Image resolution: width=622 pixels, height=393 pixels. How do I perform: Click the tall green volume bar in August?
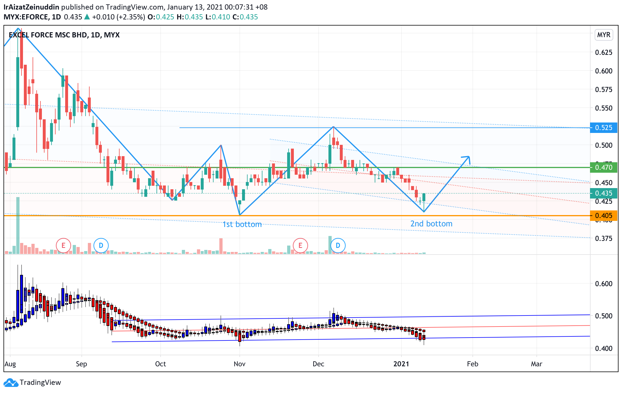pos(18,226)
